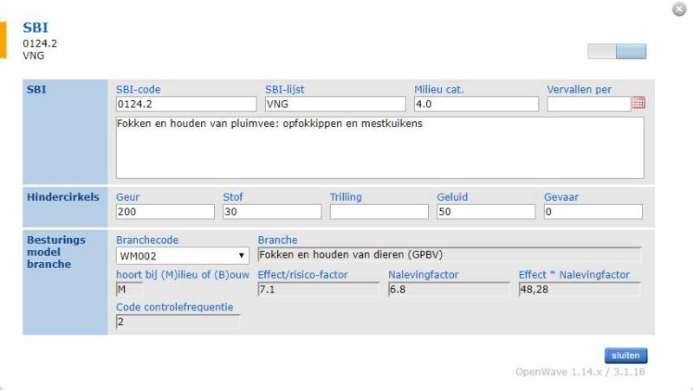Click the Branche field Fokken en houden
The image size is (693, 390).
(449, 255)
